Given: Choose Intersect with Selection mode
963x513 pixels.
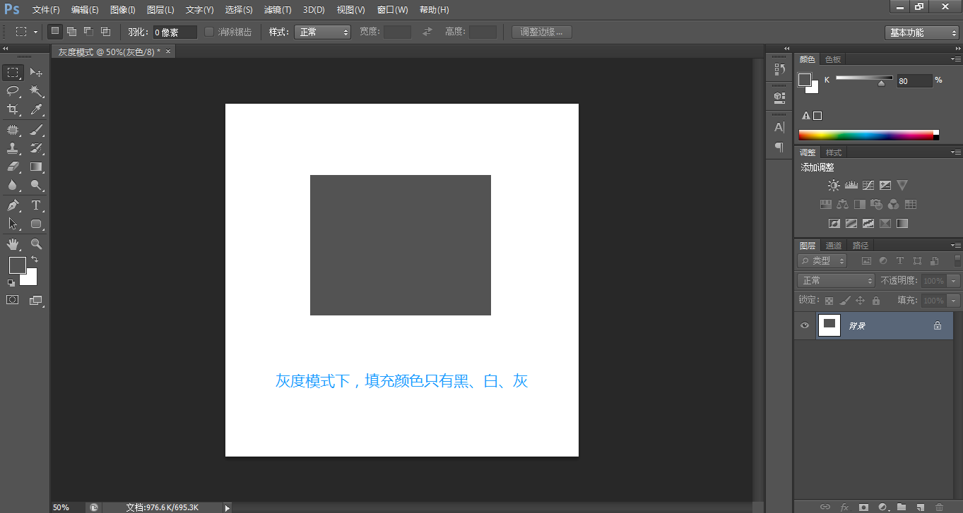Looking at the screenshot, I should [x=105, y=31].
